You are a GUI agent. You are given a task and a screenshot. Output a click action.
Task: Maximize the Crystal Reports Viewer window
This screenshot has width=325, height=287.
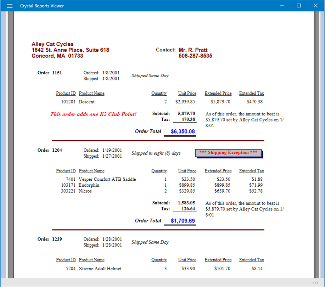click(299, 6)
